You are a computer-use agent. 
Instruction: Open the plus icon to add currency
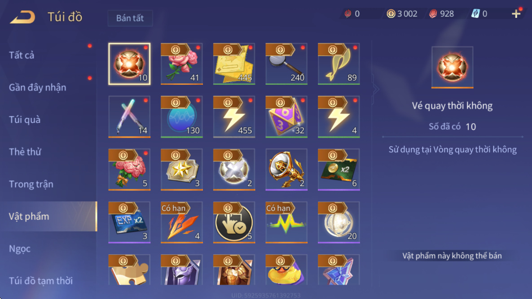(516, 14)
